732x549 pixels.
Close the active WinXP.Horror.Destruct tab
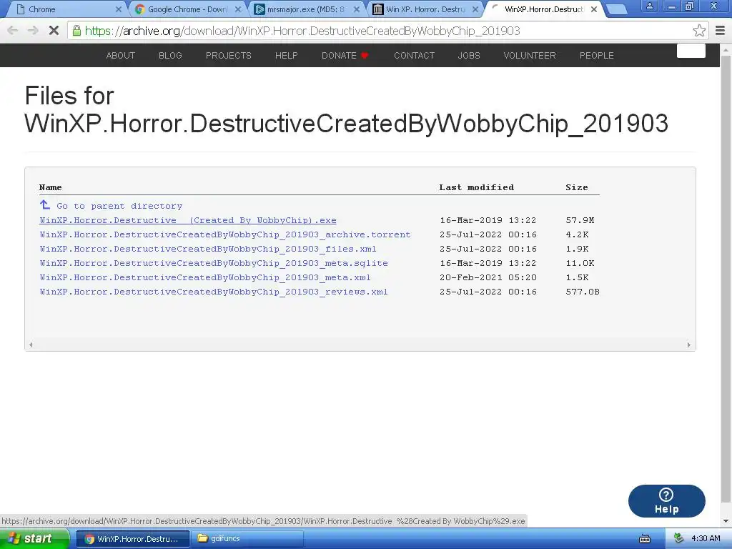tap(594, 9)
